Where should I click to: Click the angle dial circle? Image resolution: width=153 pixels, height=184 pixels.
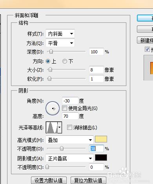53,108
